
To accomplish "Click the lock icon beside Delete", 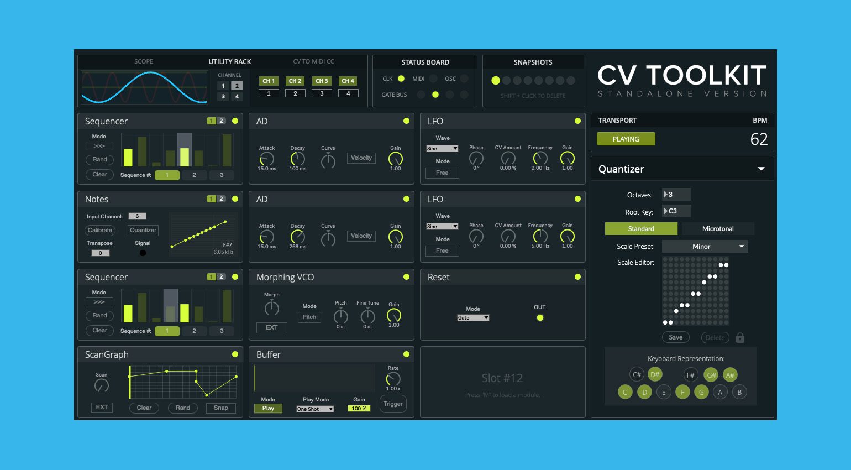I will [x=740, y=337].
